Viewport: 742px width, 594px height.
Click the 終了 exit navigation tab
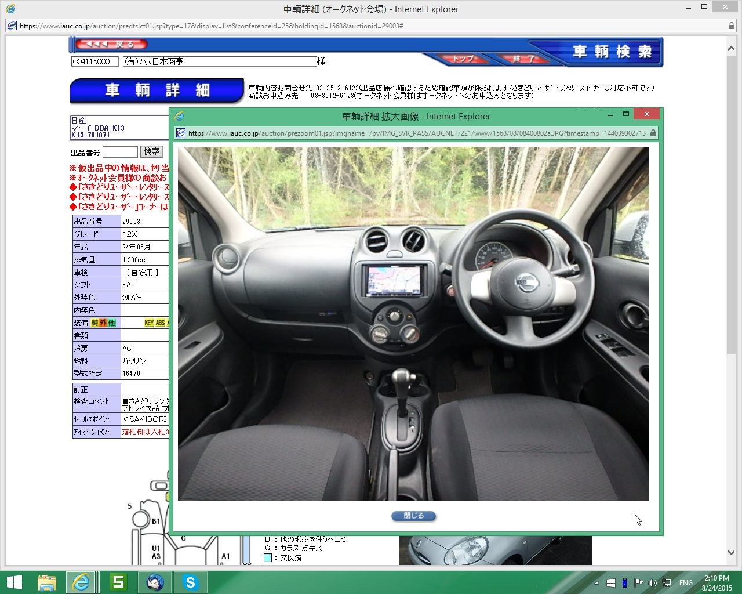(x=523, y=59)
